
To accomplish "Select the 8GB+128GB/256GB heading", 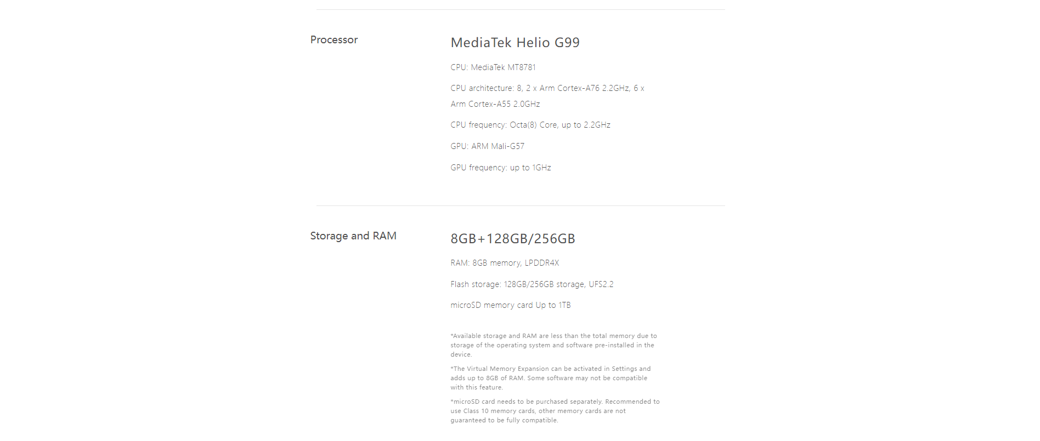I will coord(513,239).
